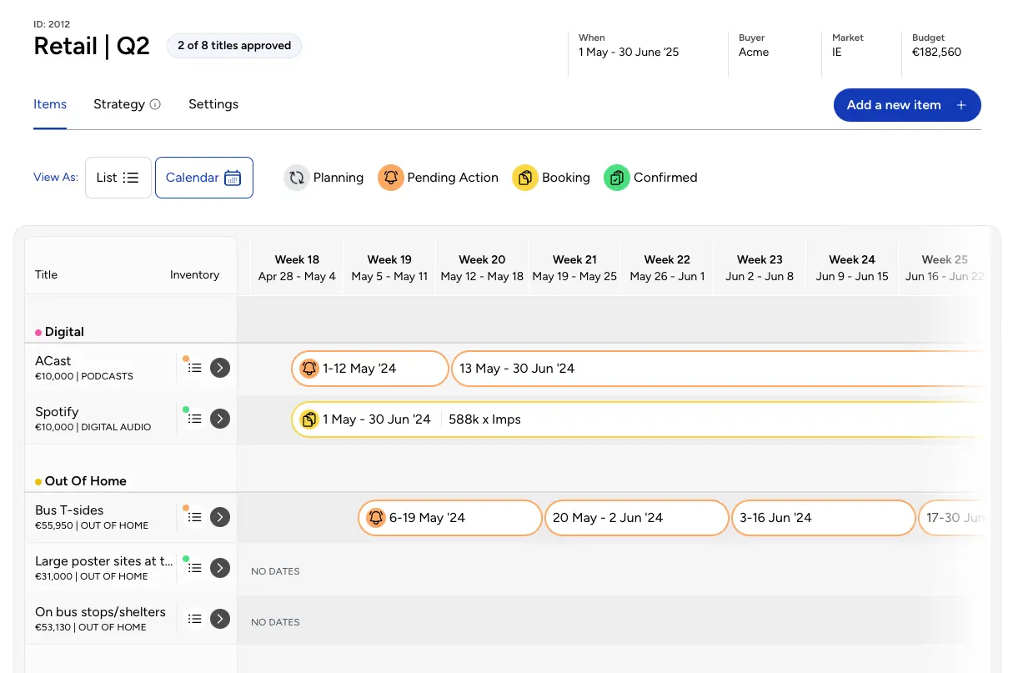Expand the On bus stops/shelters row
Viewport: 1013px width, 673px height.
(x=220, y=618)
